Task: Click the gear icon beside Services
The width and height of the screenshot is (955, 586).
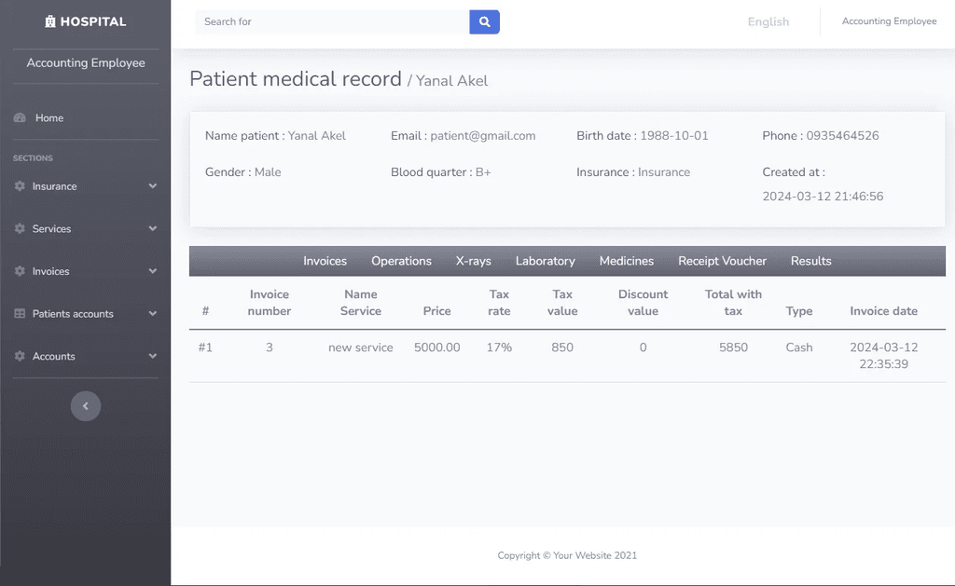Action: pyautogui.click(x=20, y=229)
